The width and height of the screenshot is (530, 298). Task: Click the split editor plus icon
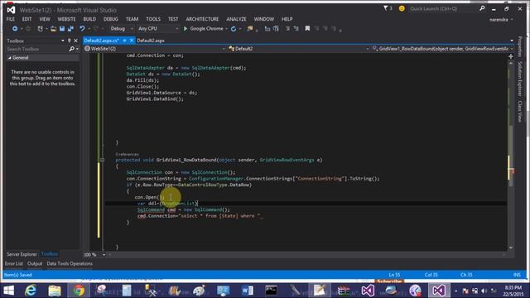tap(511, 56)
